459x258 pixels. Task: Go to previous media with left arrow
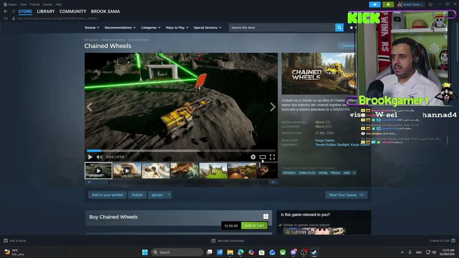(x=89, y=107)
